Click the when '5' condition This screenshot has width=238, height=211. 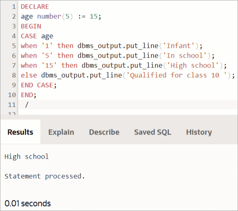(37, 56)
